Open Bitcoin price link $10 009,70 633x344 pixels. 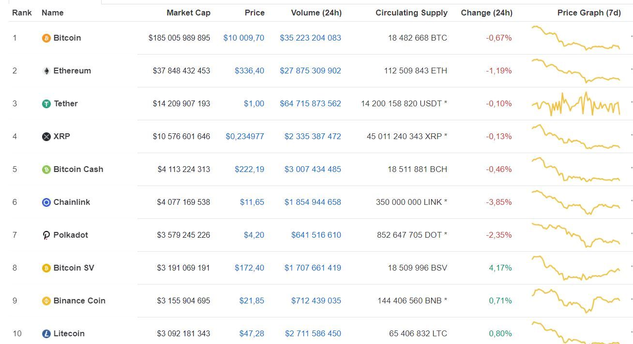243,38
